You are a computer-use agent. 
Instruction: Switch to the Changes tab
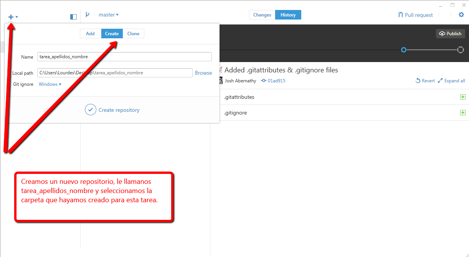(262, 15)
